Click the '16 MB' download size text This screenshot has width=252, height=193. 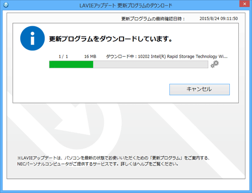coord(90,57)
